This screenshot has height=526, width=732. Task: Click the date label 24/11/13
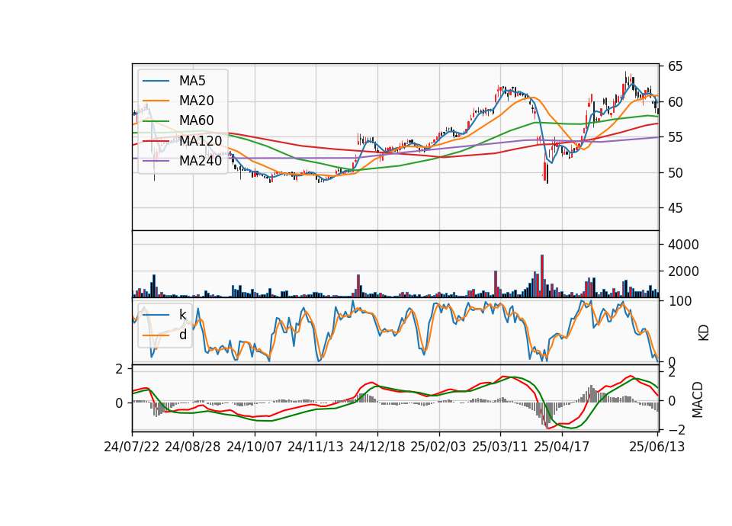pos(316,447)
